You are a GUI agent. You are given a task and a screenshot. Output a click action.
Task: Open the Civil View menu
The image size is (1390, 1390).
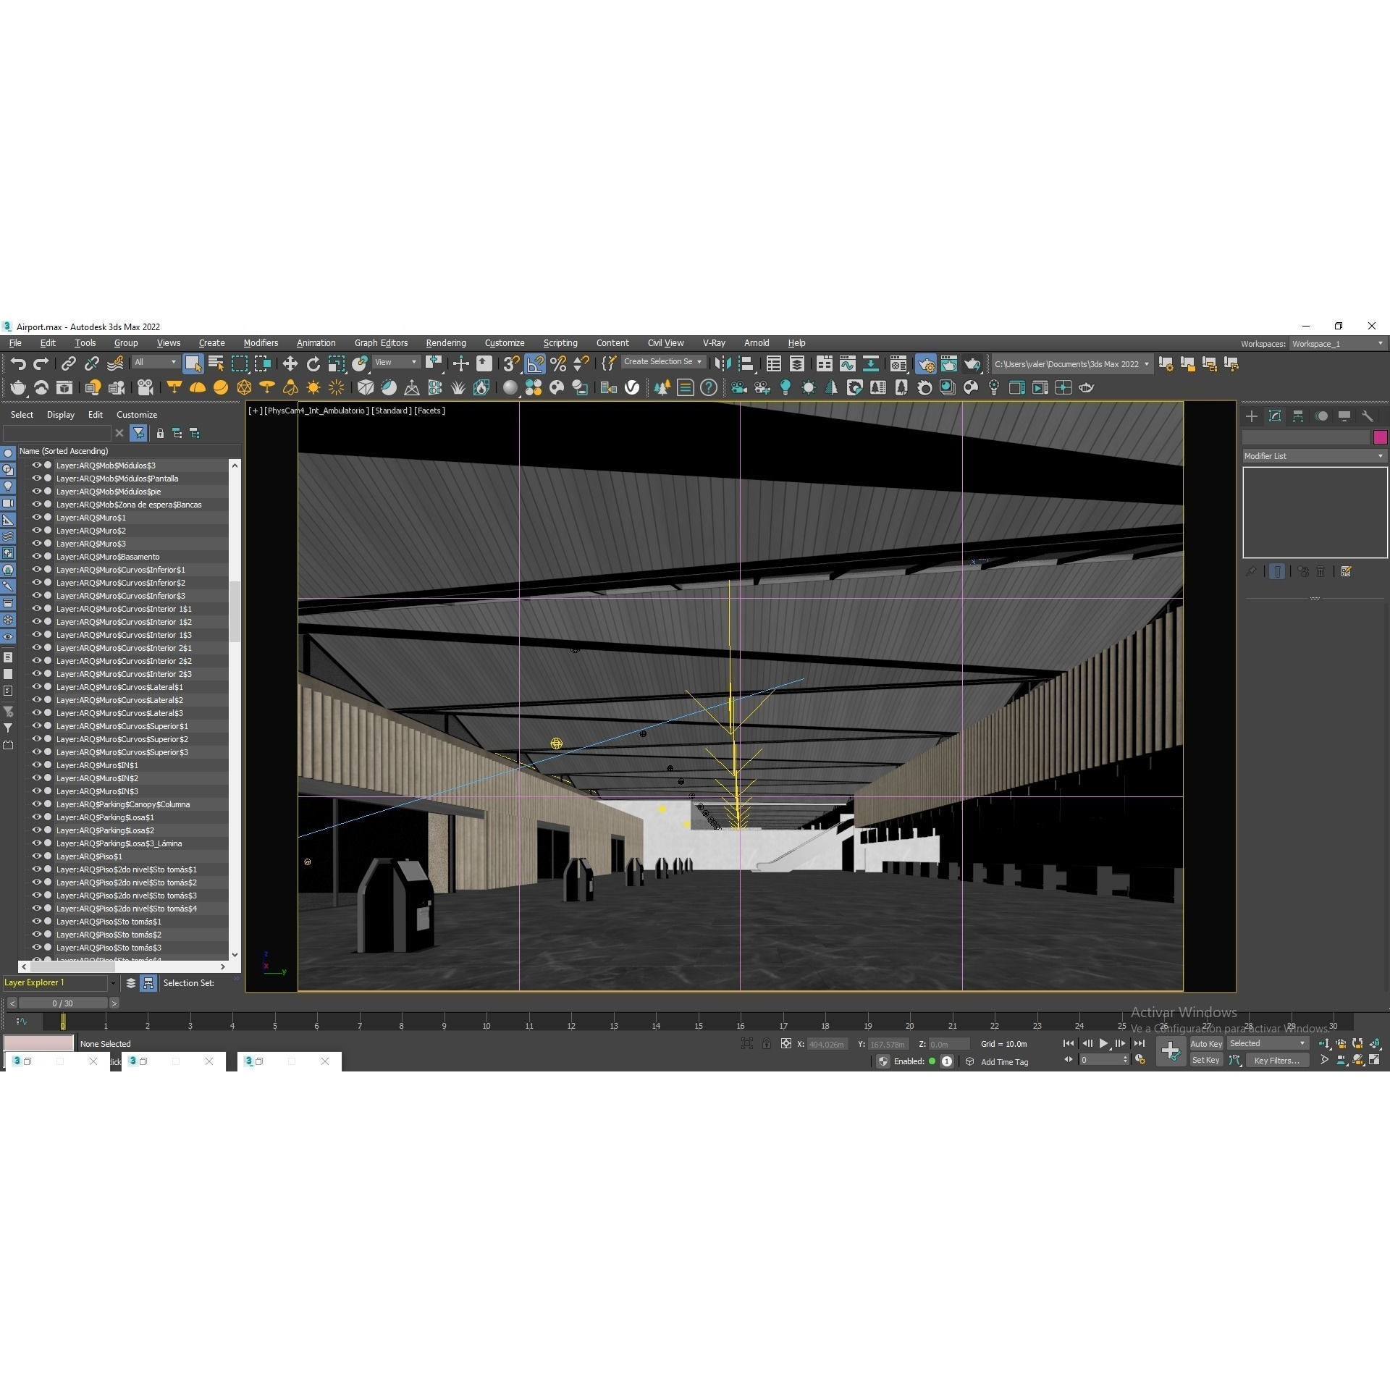pyautogui.click(x=665, y=343)
